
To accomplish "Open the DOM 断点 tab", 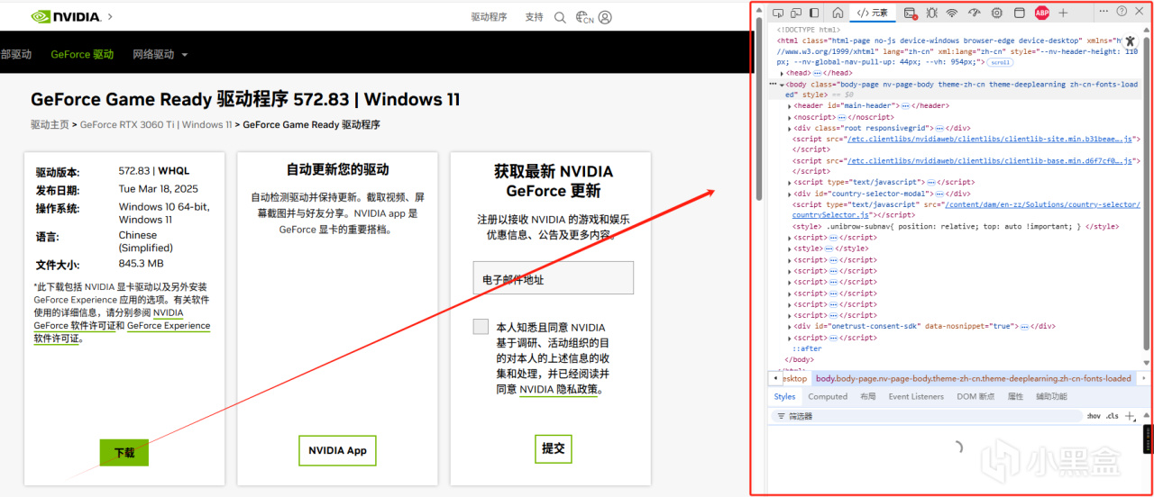I will [975, 396].
